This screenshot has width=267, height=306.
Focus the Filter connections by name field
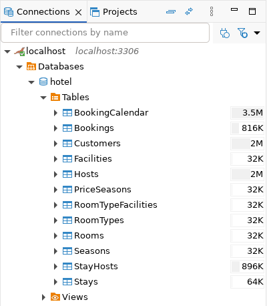coord(105,33)
